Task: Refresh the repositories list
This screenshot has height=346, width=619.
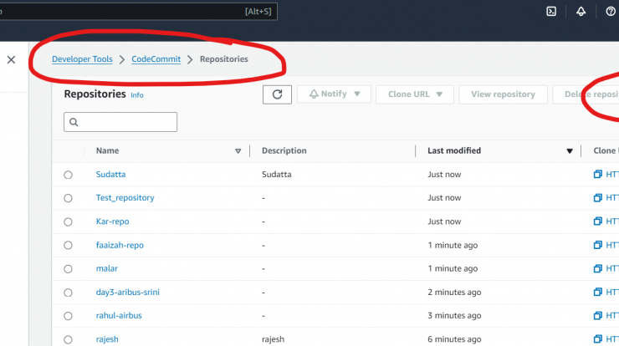Action: click(x=277, y=94)
